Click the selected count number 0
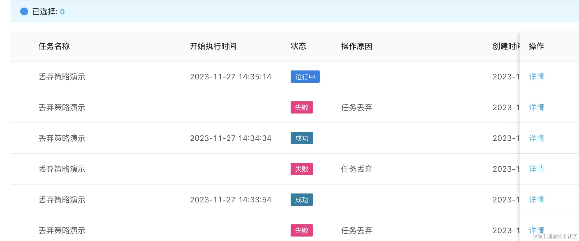Image resolution: width=579 pixels, height=241 pixels. click(x=62, y=11)
